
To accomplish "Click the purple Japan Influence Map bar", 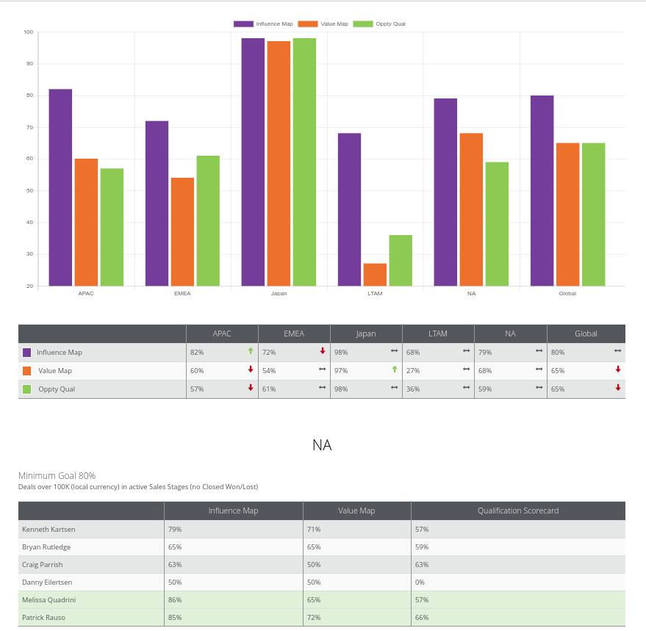I will pos(253,162).
